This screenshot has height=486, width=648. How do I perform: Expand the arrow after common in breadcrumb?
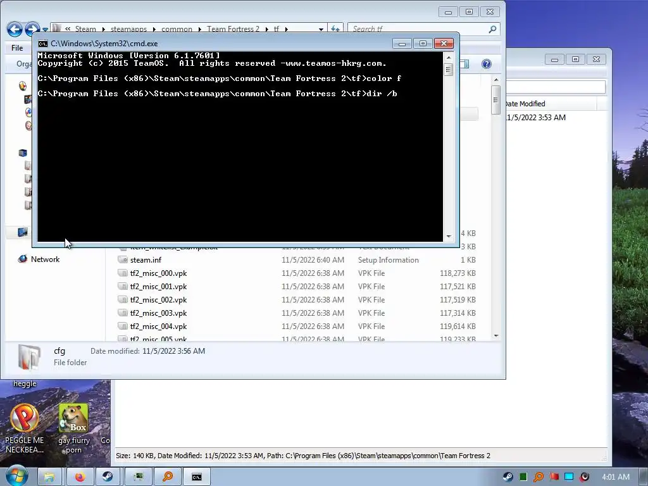tap(199, 29)
